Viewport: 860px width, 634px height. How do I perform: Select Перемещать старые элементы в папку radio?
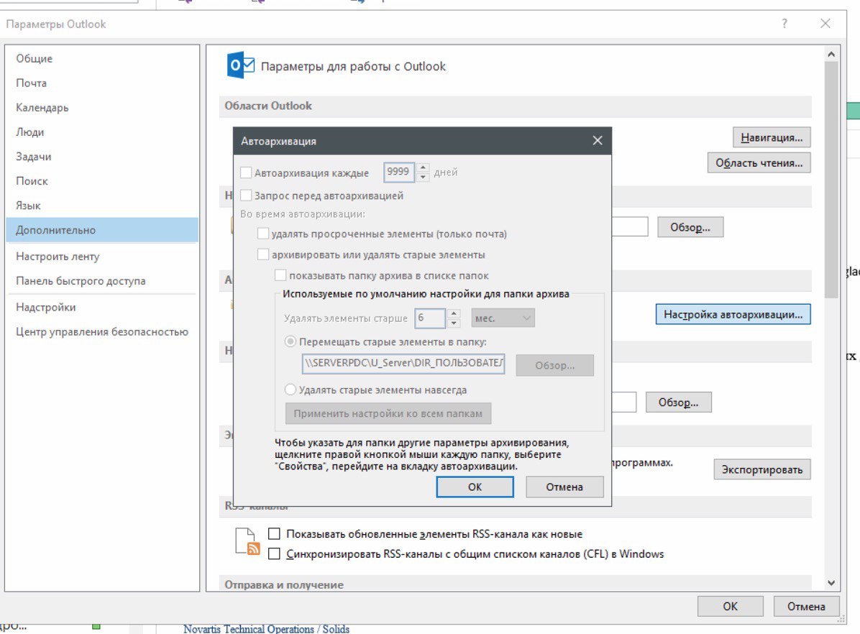291,341
